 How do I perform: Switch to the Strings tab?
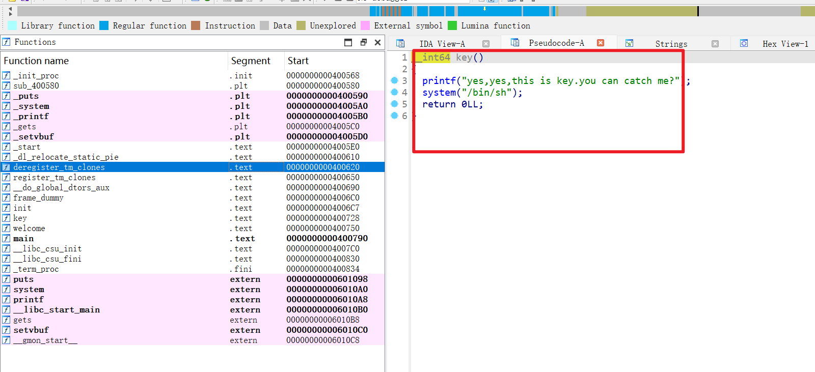tap(671, 44)
